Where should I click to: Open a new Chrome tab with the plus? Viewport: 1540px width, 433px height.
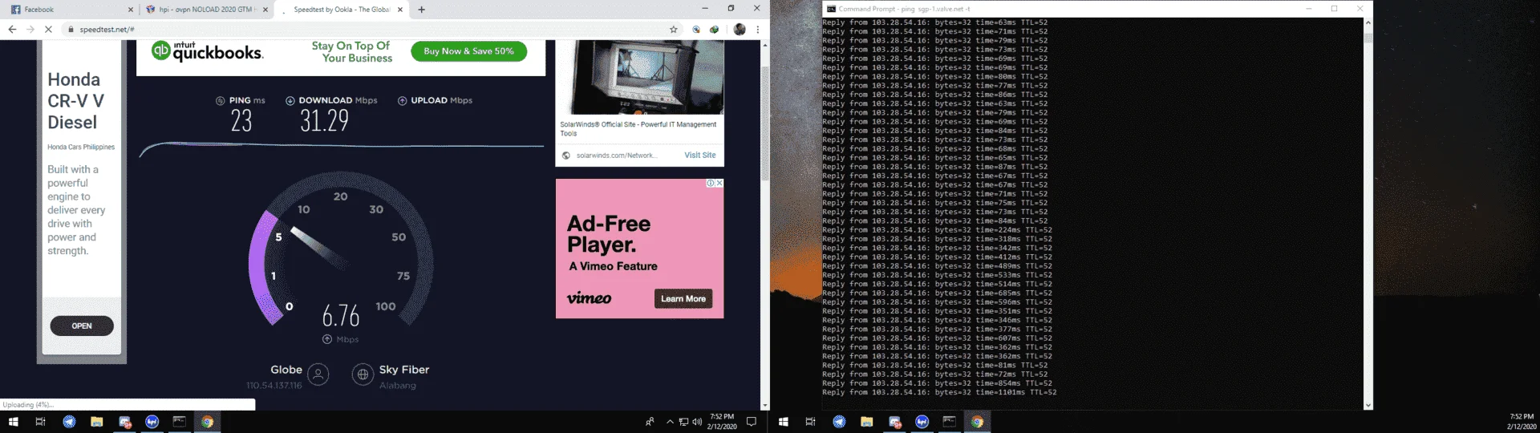coord(422,10)
